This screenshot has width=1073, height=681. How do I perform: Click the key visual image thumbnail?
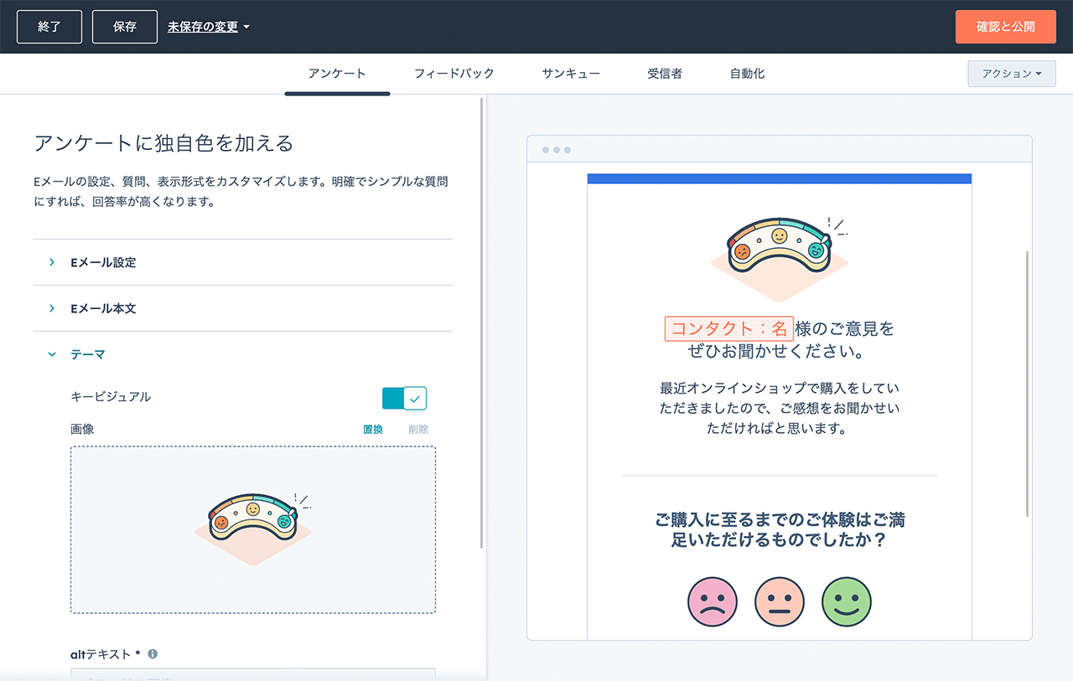253,529
